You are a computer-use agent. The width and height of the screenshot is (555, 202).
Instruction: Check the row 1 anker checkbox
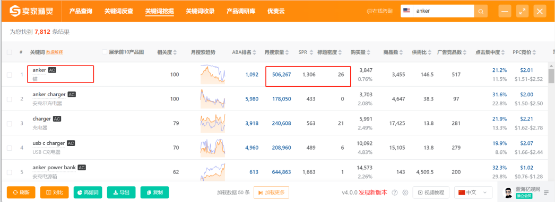(10, 75)
